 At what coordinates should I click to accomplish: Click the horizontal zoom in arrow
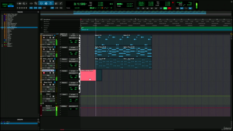pos(27,3)
